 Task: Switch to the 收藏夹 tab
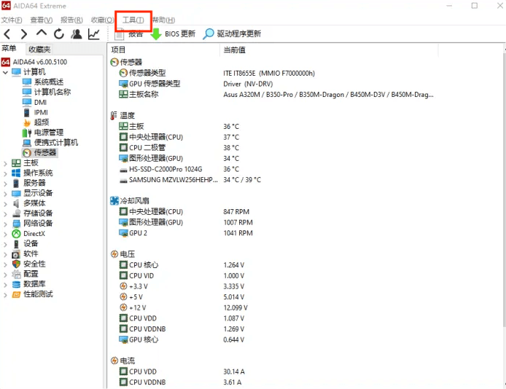(x=39, y=50)
